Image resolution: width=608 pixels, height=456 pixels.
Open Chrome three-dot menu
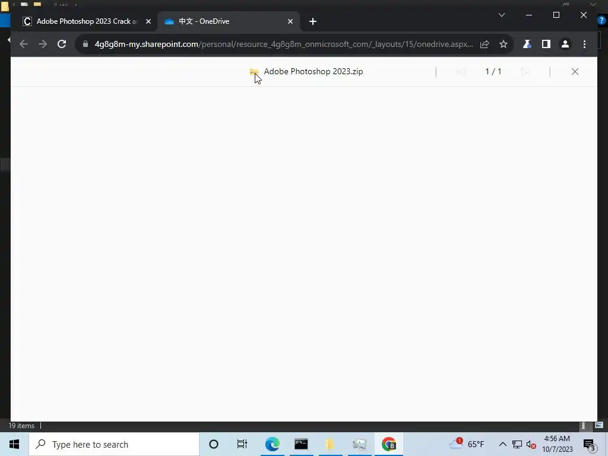pyautogui.click(x=585, y=44)
